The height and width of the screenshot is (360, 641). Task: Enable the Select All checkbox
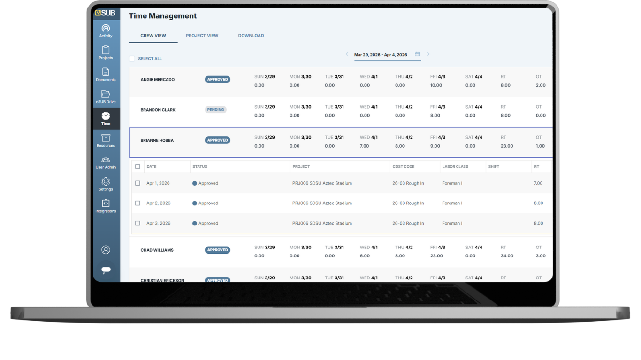132,58
